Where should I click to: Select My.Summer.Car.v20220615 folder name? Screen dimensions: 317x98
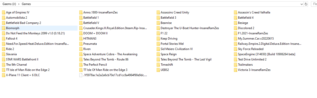coord(256,39)
